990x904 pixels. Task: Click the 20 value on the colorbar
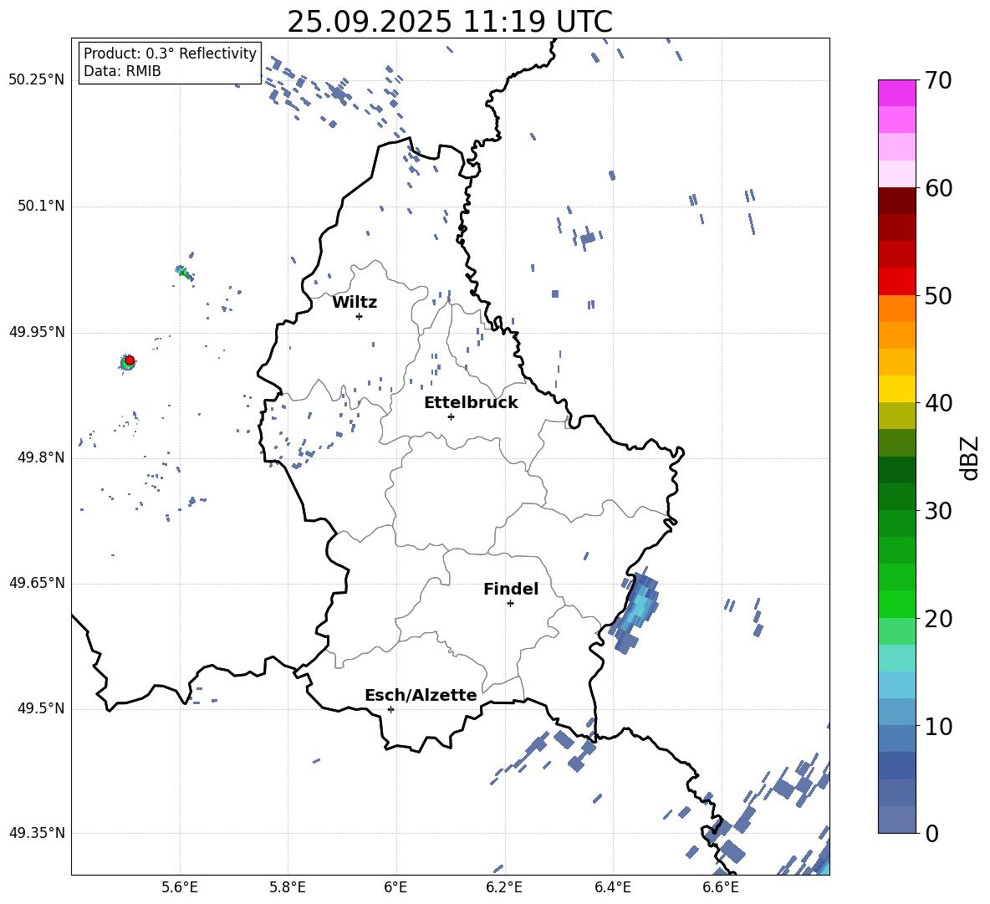pos(938,619)
